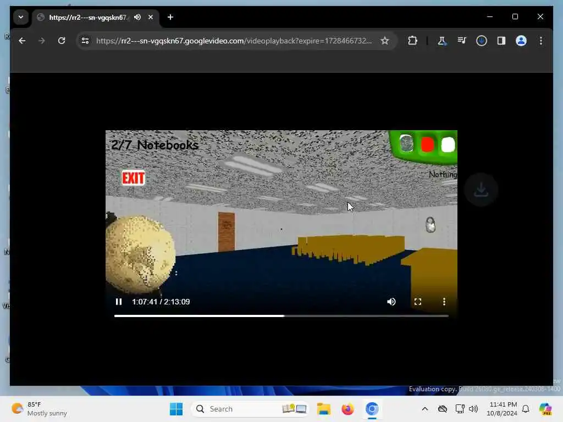The width and height of the screenshot is (563, 422).
Task: Click the video progress bar
Action: coord(281,316)
